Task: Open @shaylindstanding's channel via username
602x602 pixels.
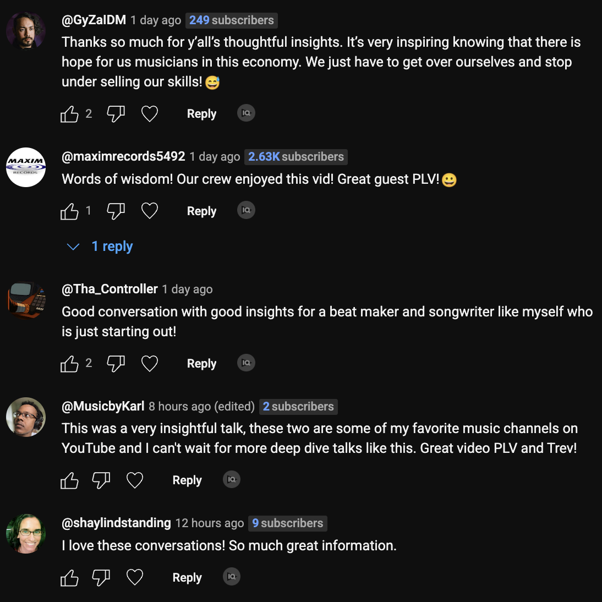Action: click(x=116, y=523)
